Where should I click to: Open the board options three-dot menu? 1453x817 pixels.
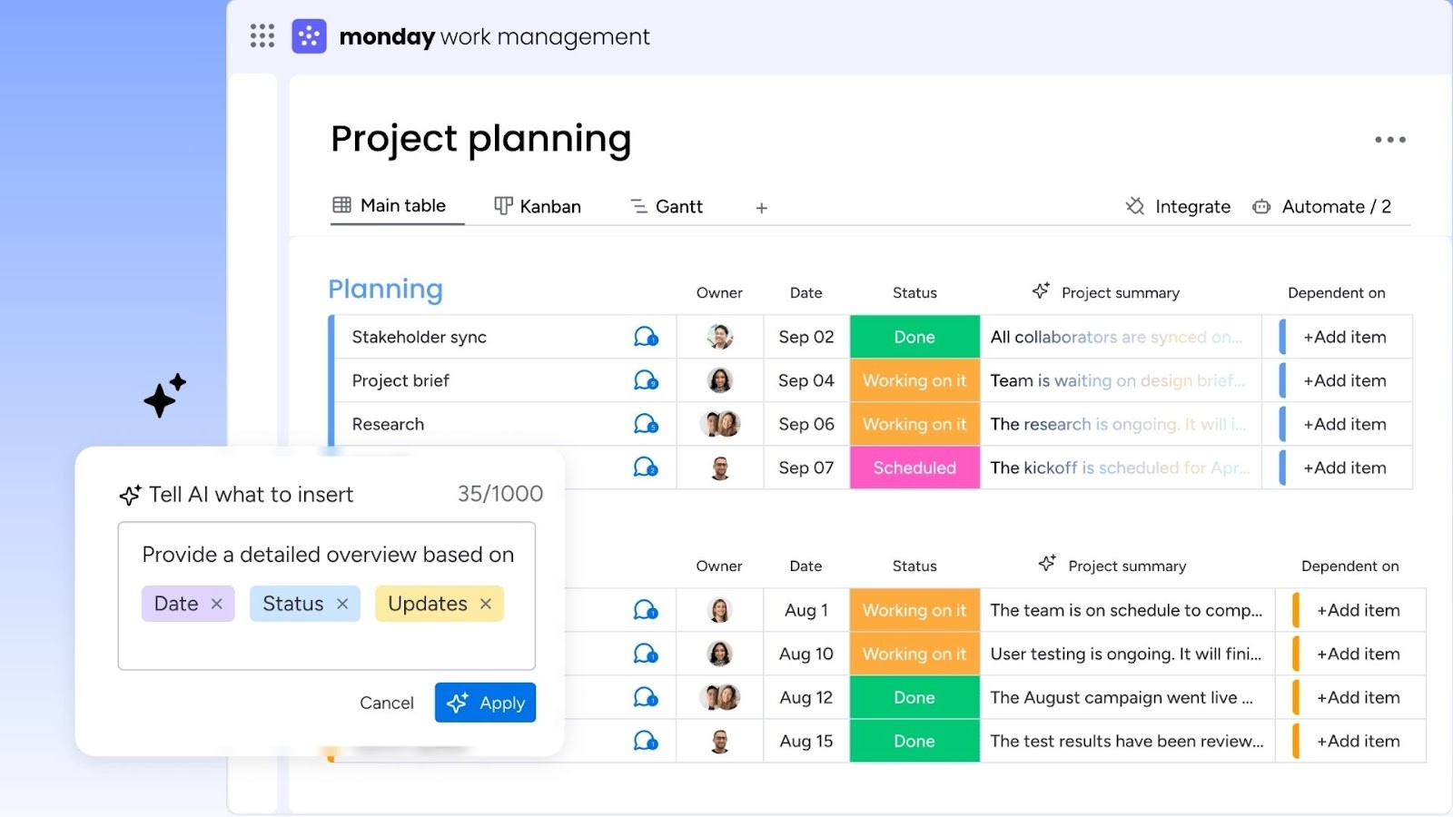click(x=1389, y=139)
